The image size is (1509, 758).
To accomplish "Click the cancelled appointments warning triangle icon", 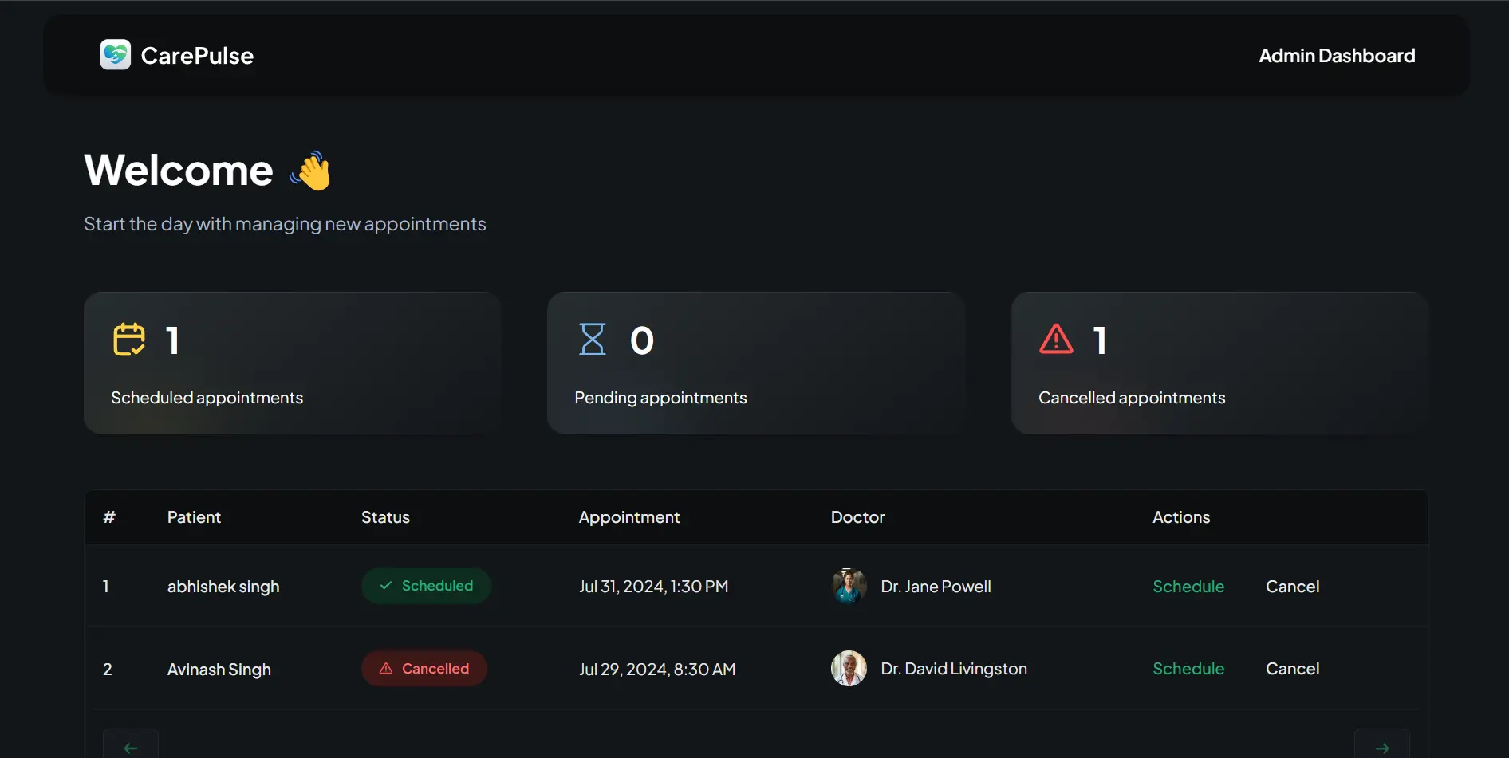I will pos(1056,340).
